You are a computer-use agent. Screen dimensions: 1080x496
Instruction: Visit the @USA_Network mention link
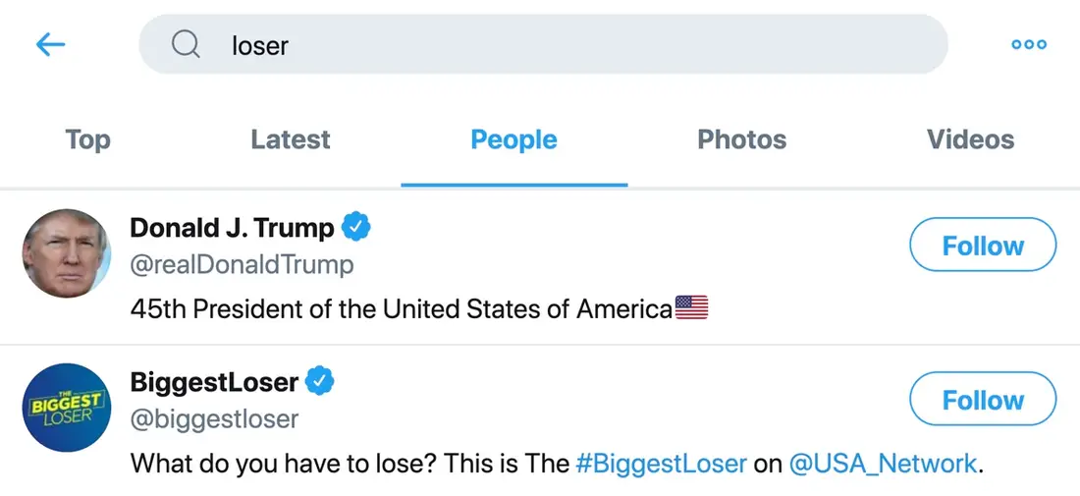point(883,463)
